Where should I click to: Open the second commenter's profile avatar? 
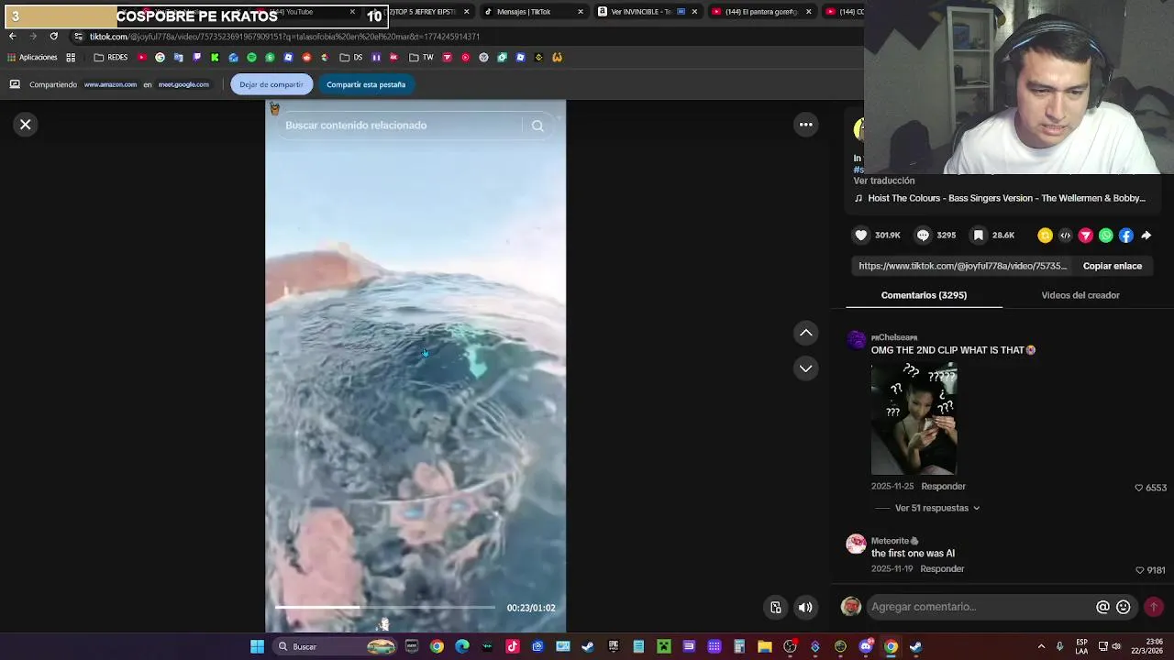click(856, 544)
